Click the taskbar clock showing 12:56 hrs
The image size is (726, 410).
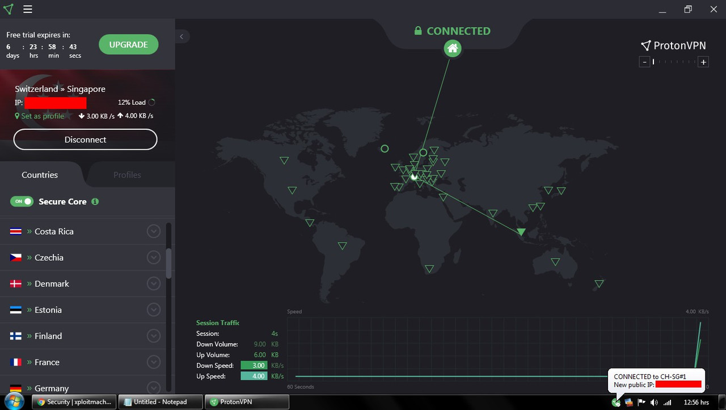tap(696, 402)
